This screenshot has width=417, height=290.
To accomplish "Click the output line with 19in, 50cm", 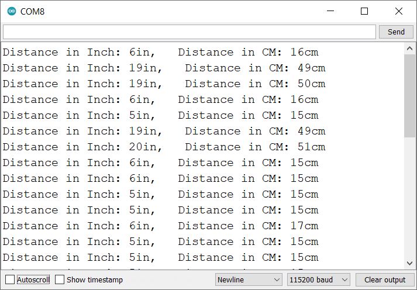I will (164, 84).
